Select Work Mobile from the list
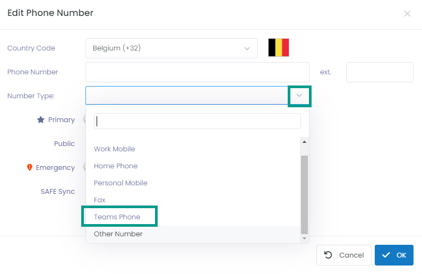 [x=114, y=149]
